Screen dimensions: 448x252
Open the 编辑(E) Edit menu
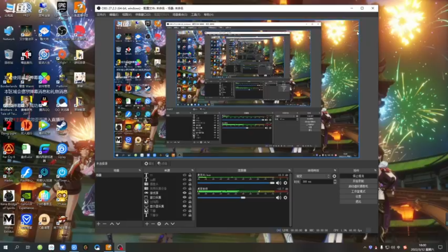point(114,15)
